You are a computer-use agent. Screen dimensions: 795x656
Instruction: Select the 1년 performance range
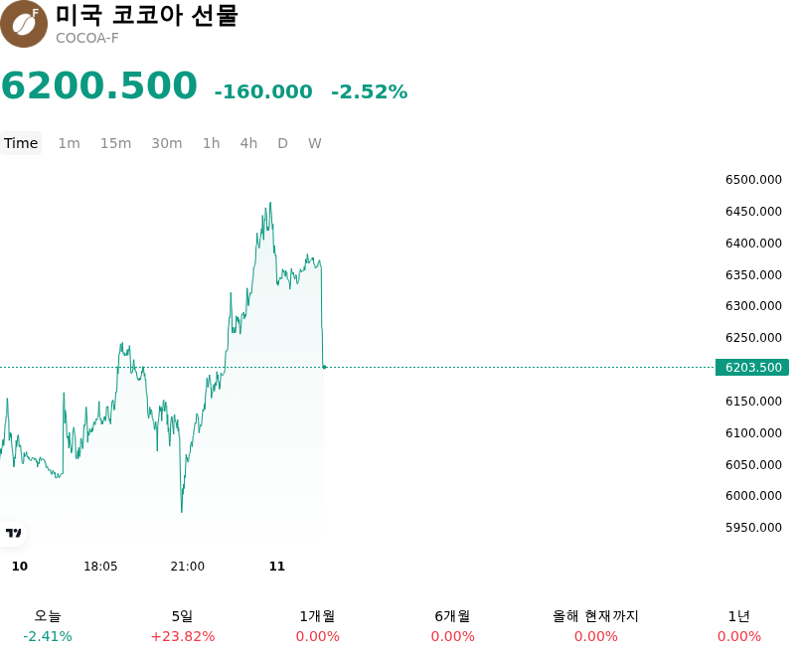pyautogui.click(x=739, y=626)
